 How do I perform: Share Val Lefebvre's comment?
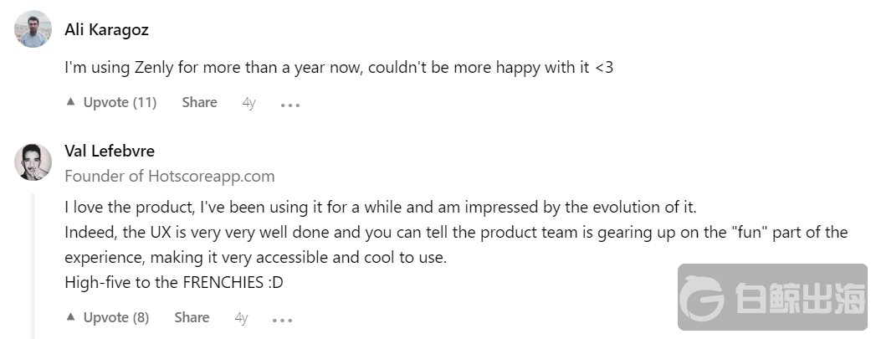[192, 317]
